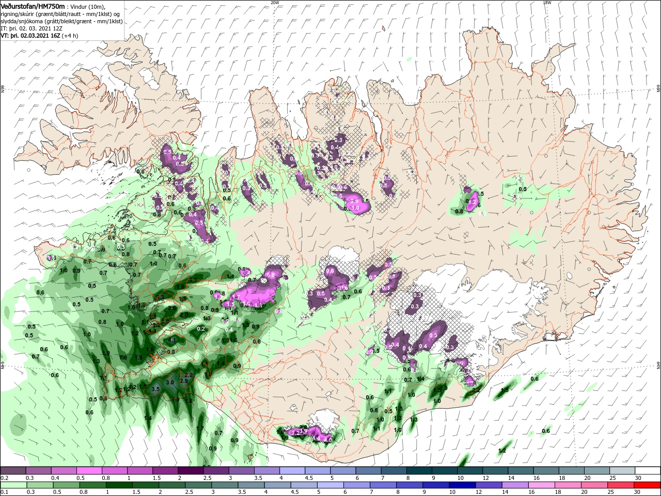Screen dimensions: 661x496
Task: Choose the pure red above-30 rain swatch
Action: click(x=648, y=485)
